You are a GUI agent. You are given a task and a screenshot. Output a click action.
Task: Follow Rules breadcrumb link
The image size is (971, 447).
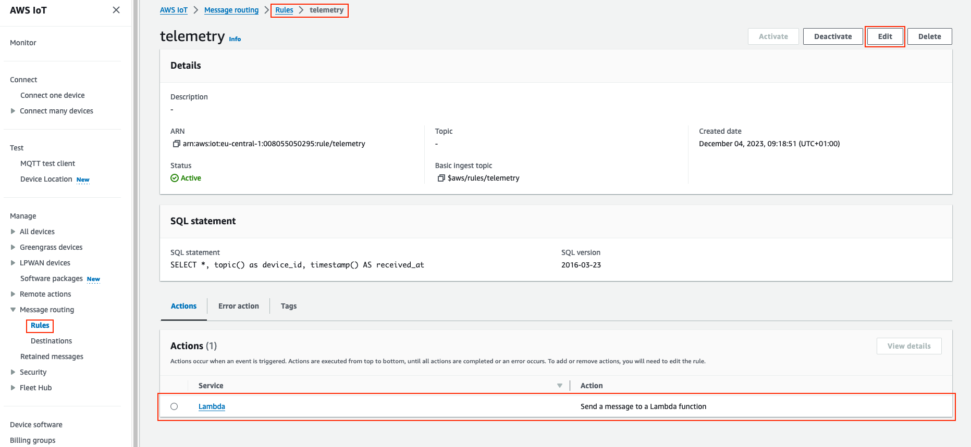(284, 10)
